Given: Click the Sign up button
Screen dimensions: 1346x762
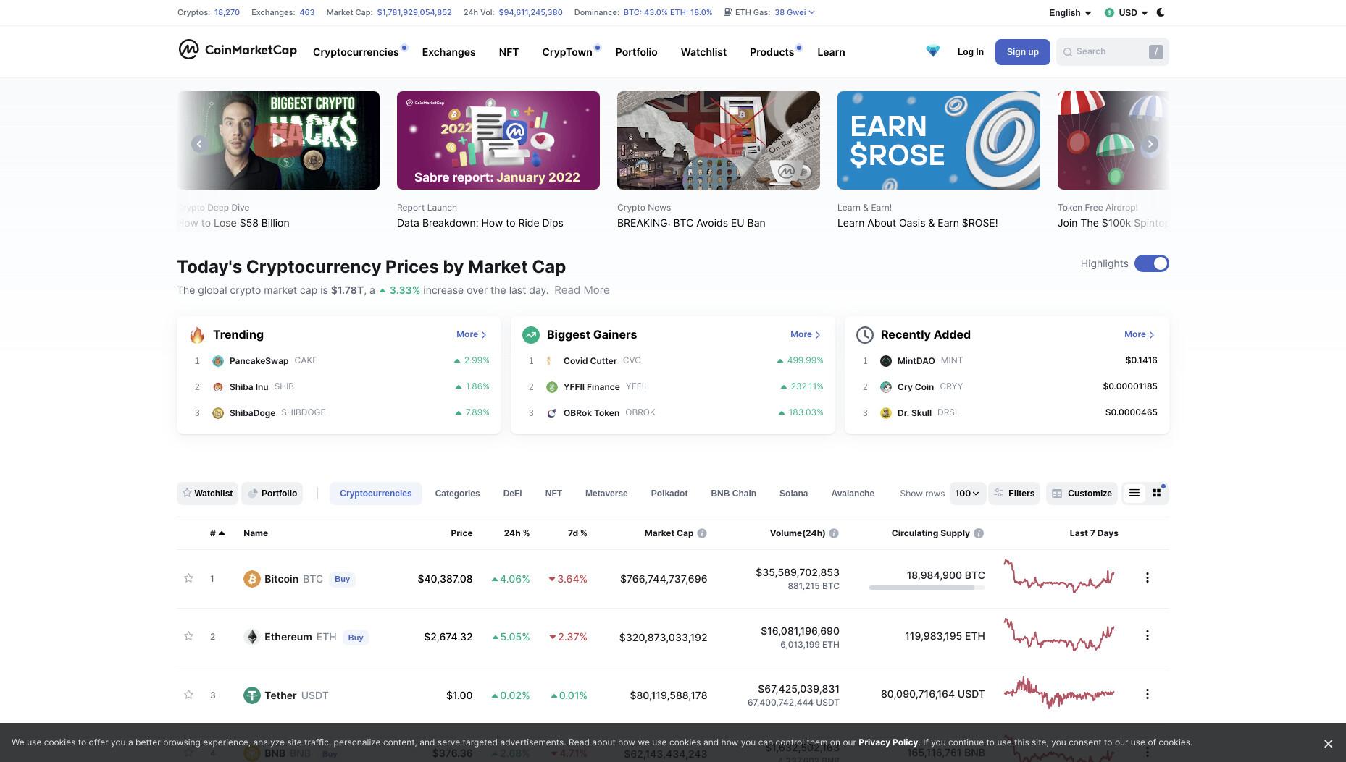Looking at the screenshot, I should [1022, 52].
